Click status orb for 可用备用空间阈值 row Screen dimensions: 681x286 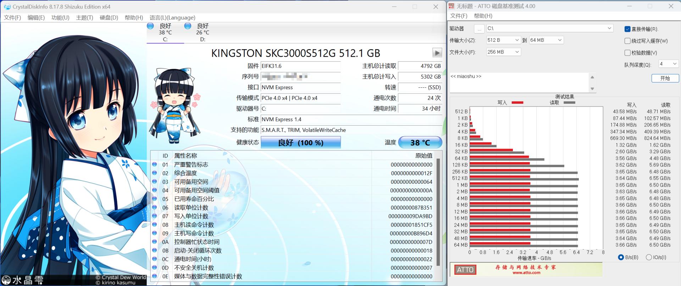(154, 190)
